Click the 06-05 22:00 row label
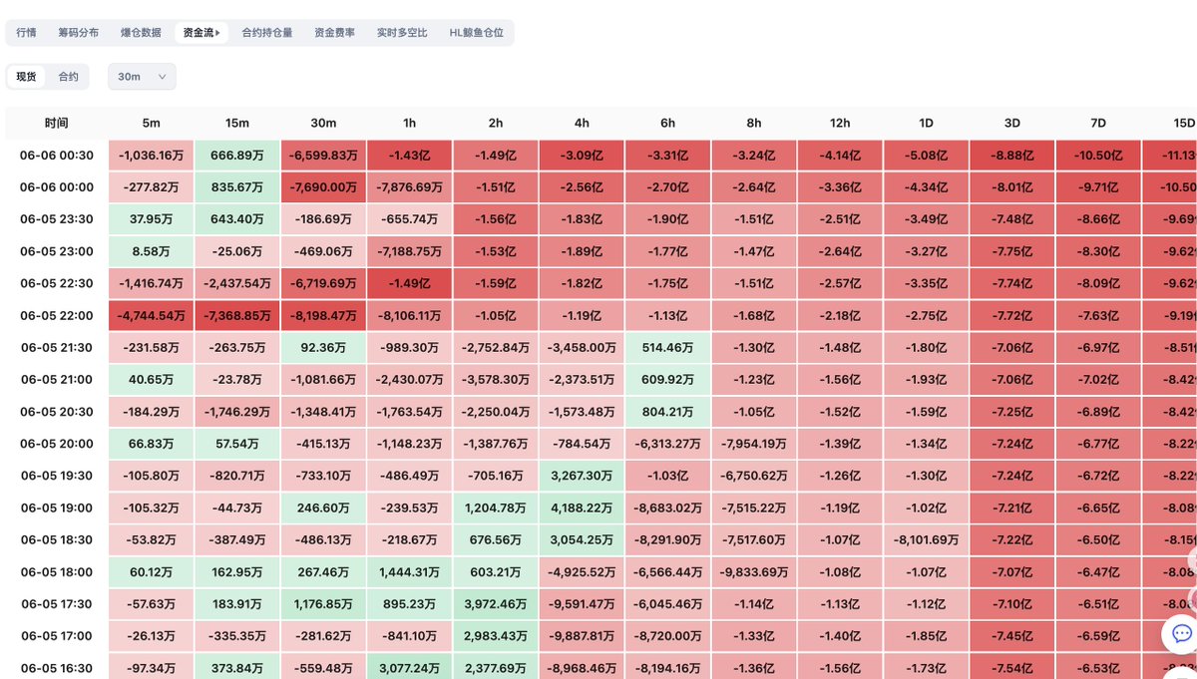This screenshot has height=679, width=1197. 57,316
